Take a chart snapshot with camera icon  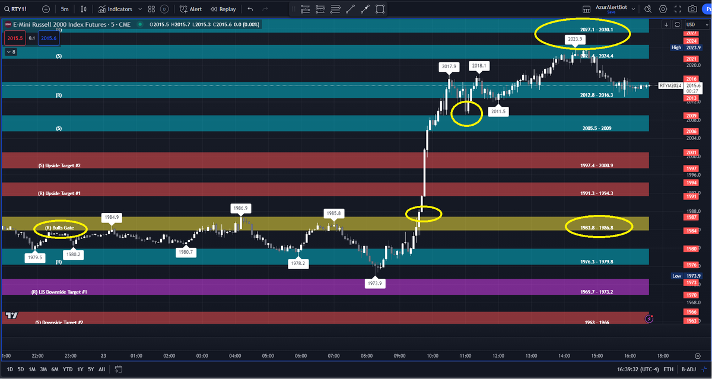tap(692, 9)
